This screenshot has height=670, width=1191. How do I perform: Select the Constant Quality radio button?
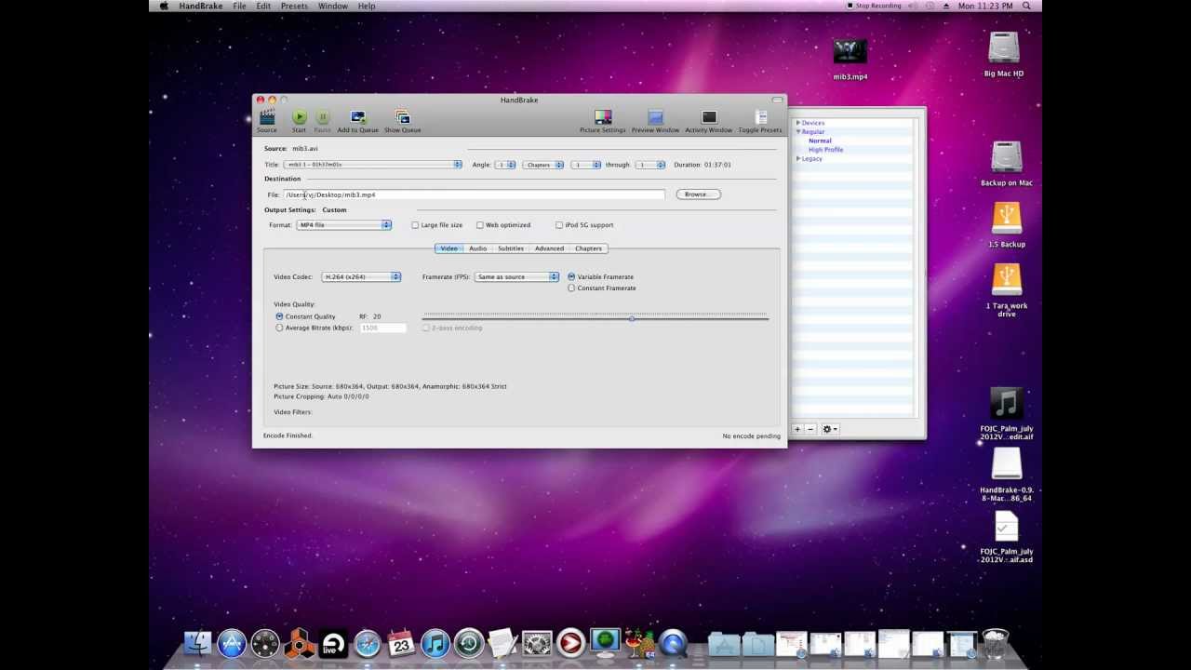click(x=279, y=316)
